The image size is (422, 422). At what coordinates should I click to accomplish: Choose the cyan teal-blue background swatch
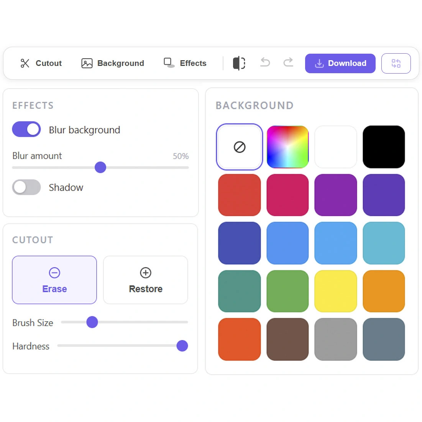(384, 243)
